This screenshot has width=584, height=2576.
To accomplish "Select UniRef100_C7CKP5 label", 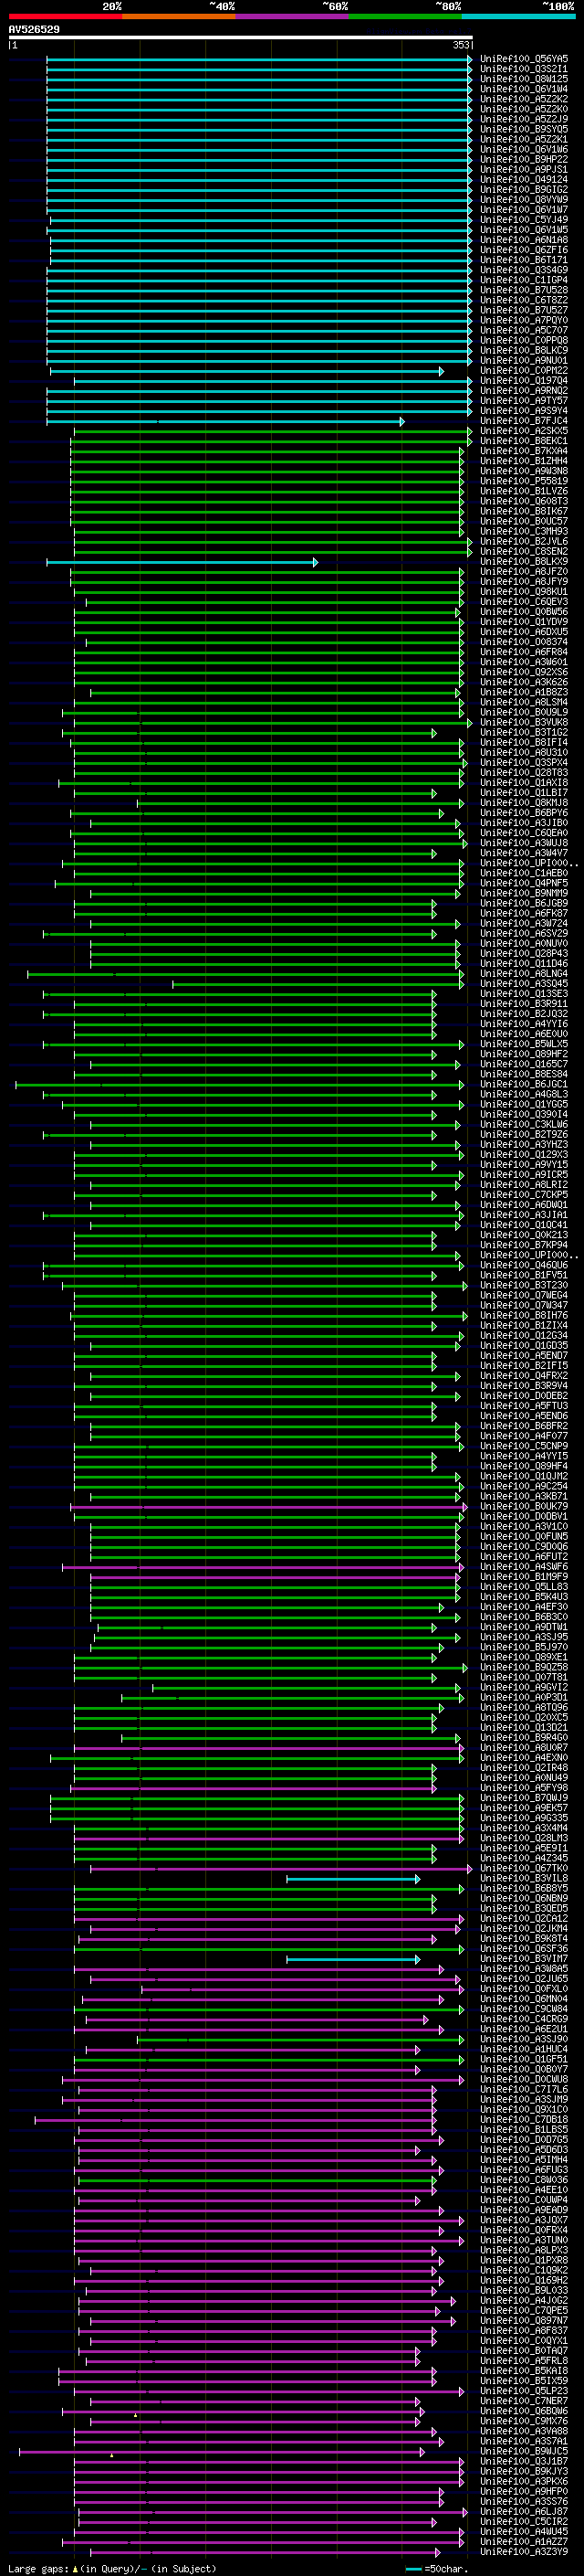I will point(524,1195).
